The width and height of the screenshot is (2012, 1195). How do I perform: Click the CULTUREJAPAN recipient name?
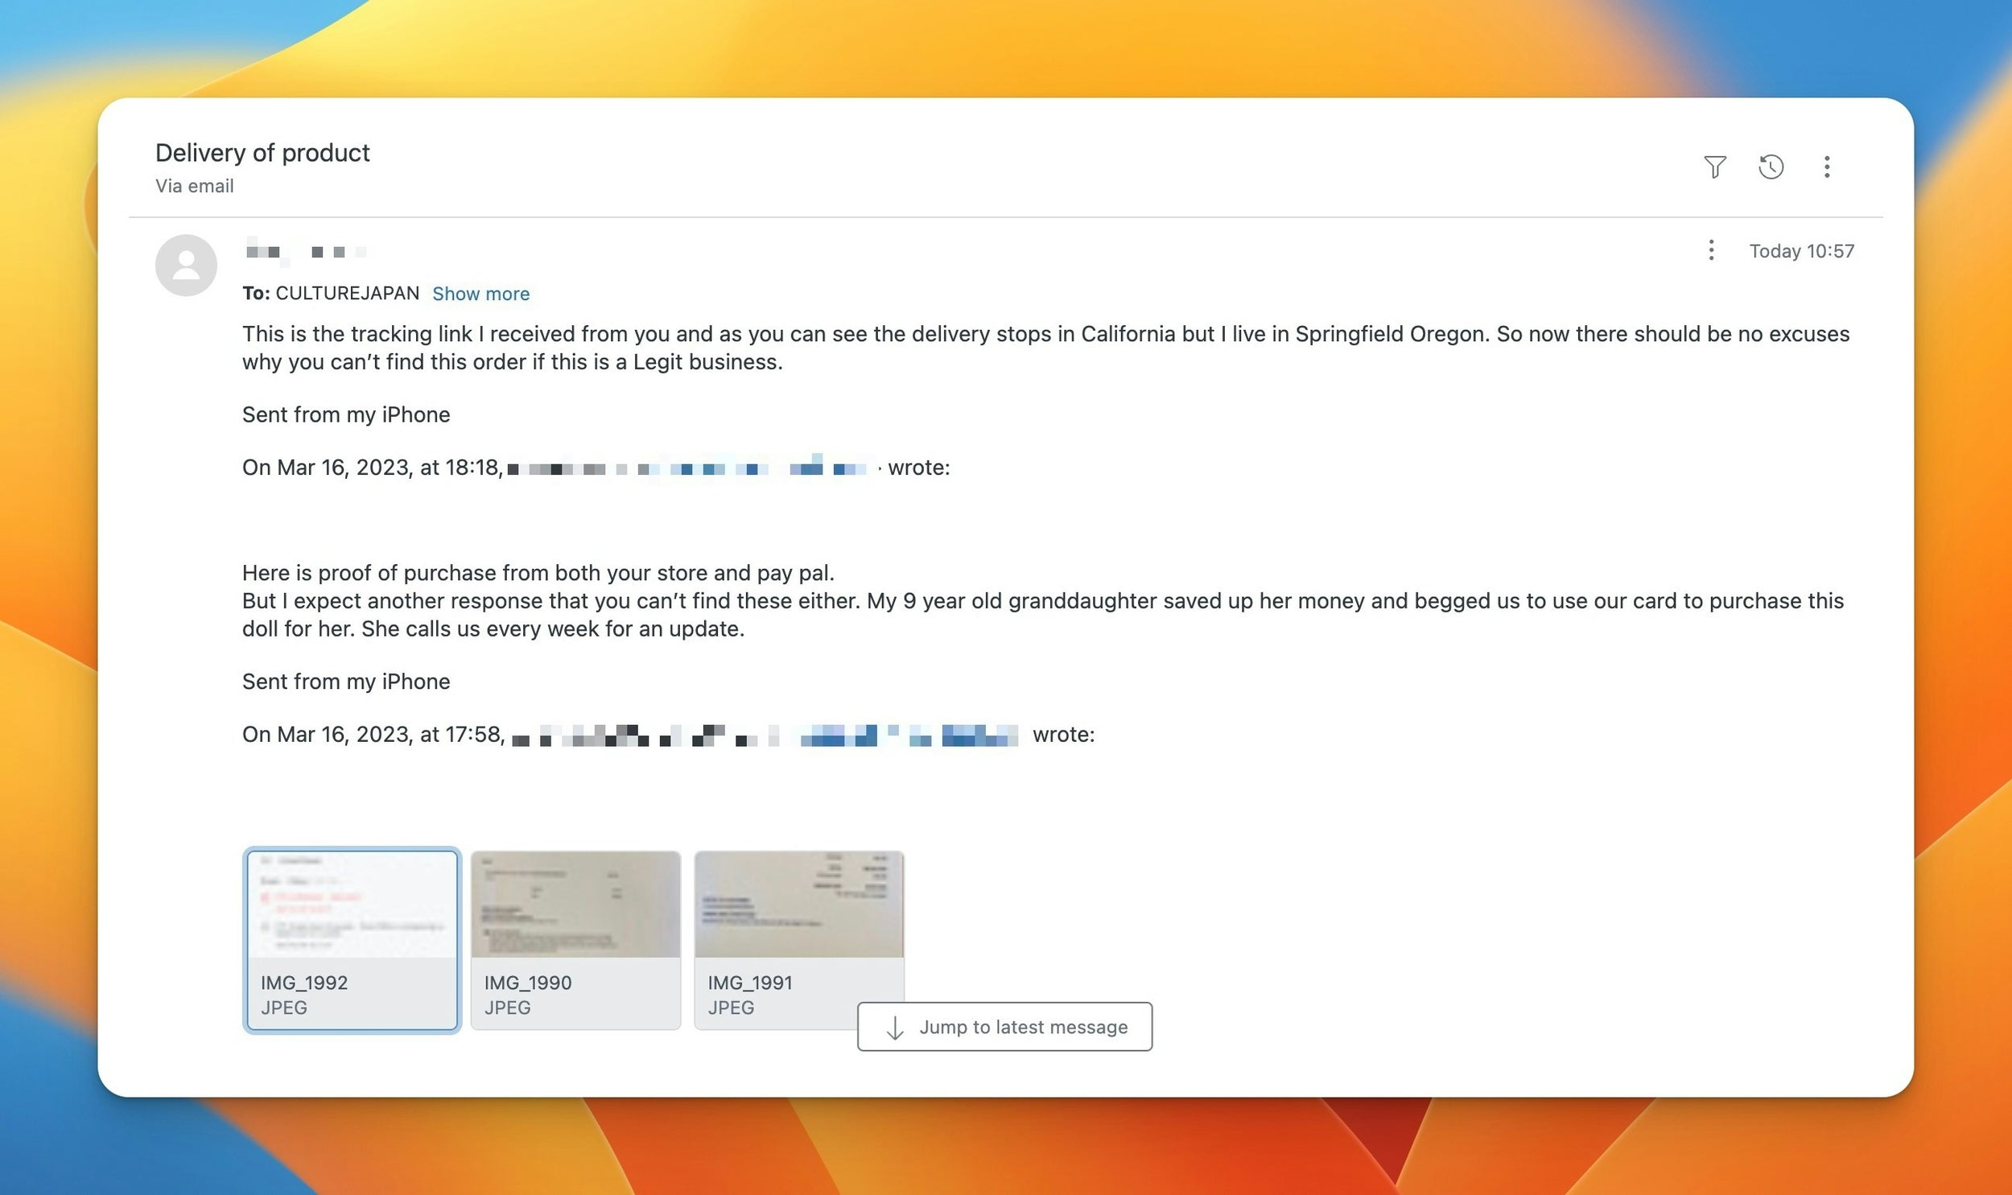347,293
